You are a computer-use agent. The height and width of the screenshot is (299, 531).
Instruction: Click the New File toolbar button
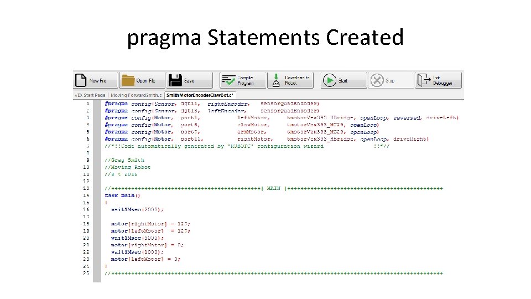(x=96, y=80)
